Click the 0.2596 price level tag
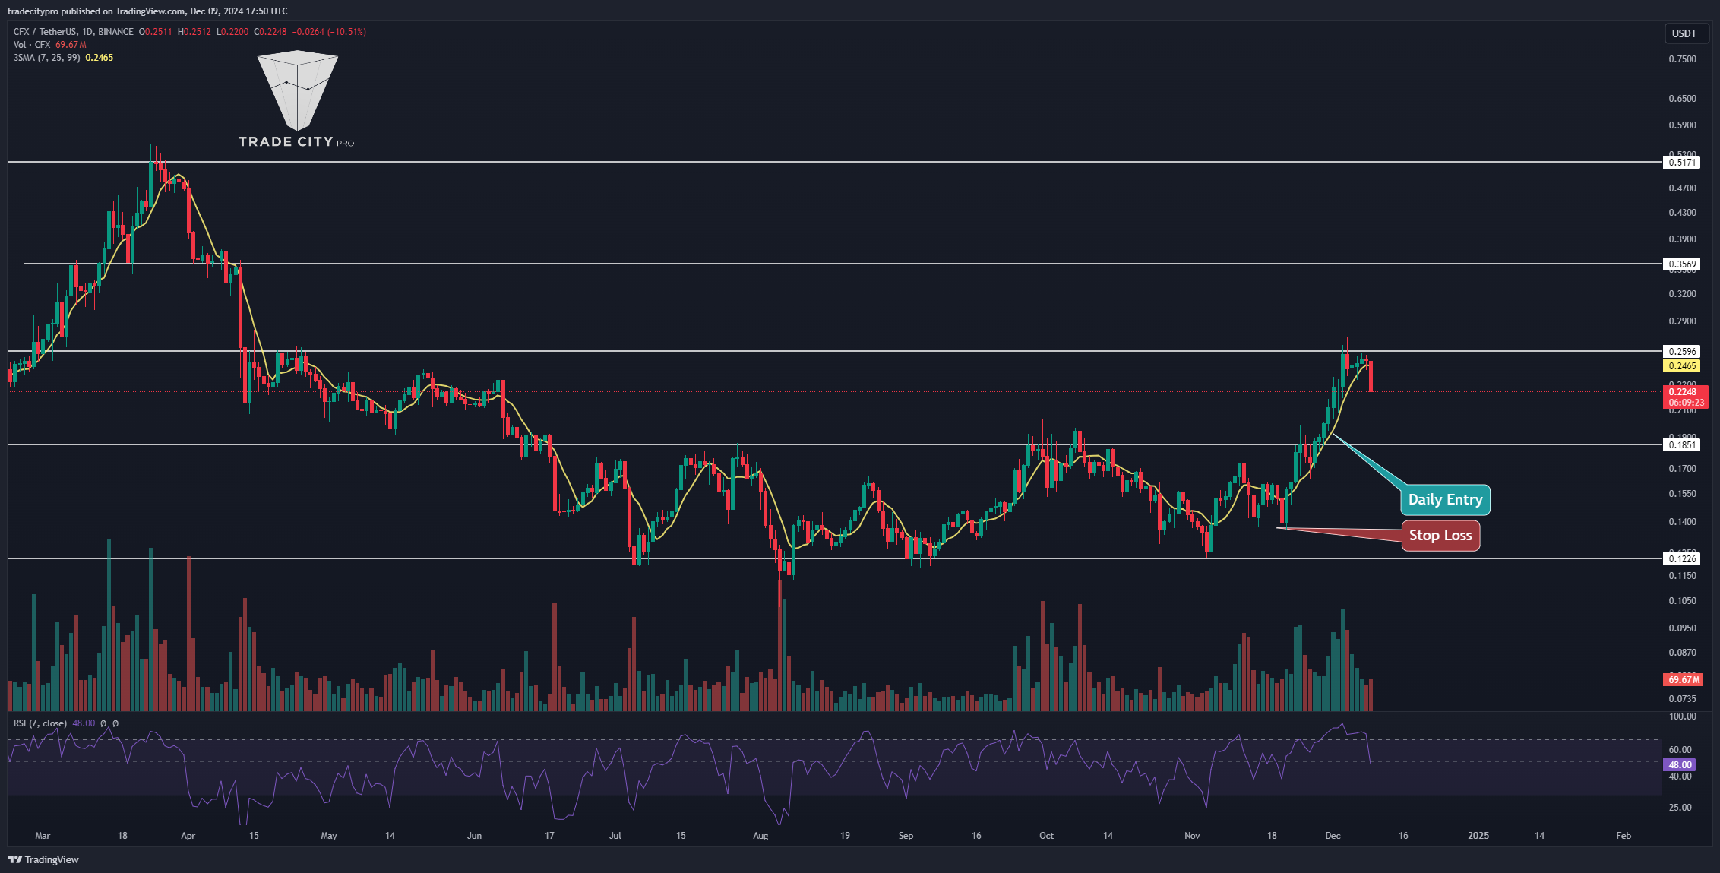This screenshot has width=1720, height=873. [1682, 352]
